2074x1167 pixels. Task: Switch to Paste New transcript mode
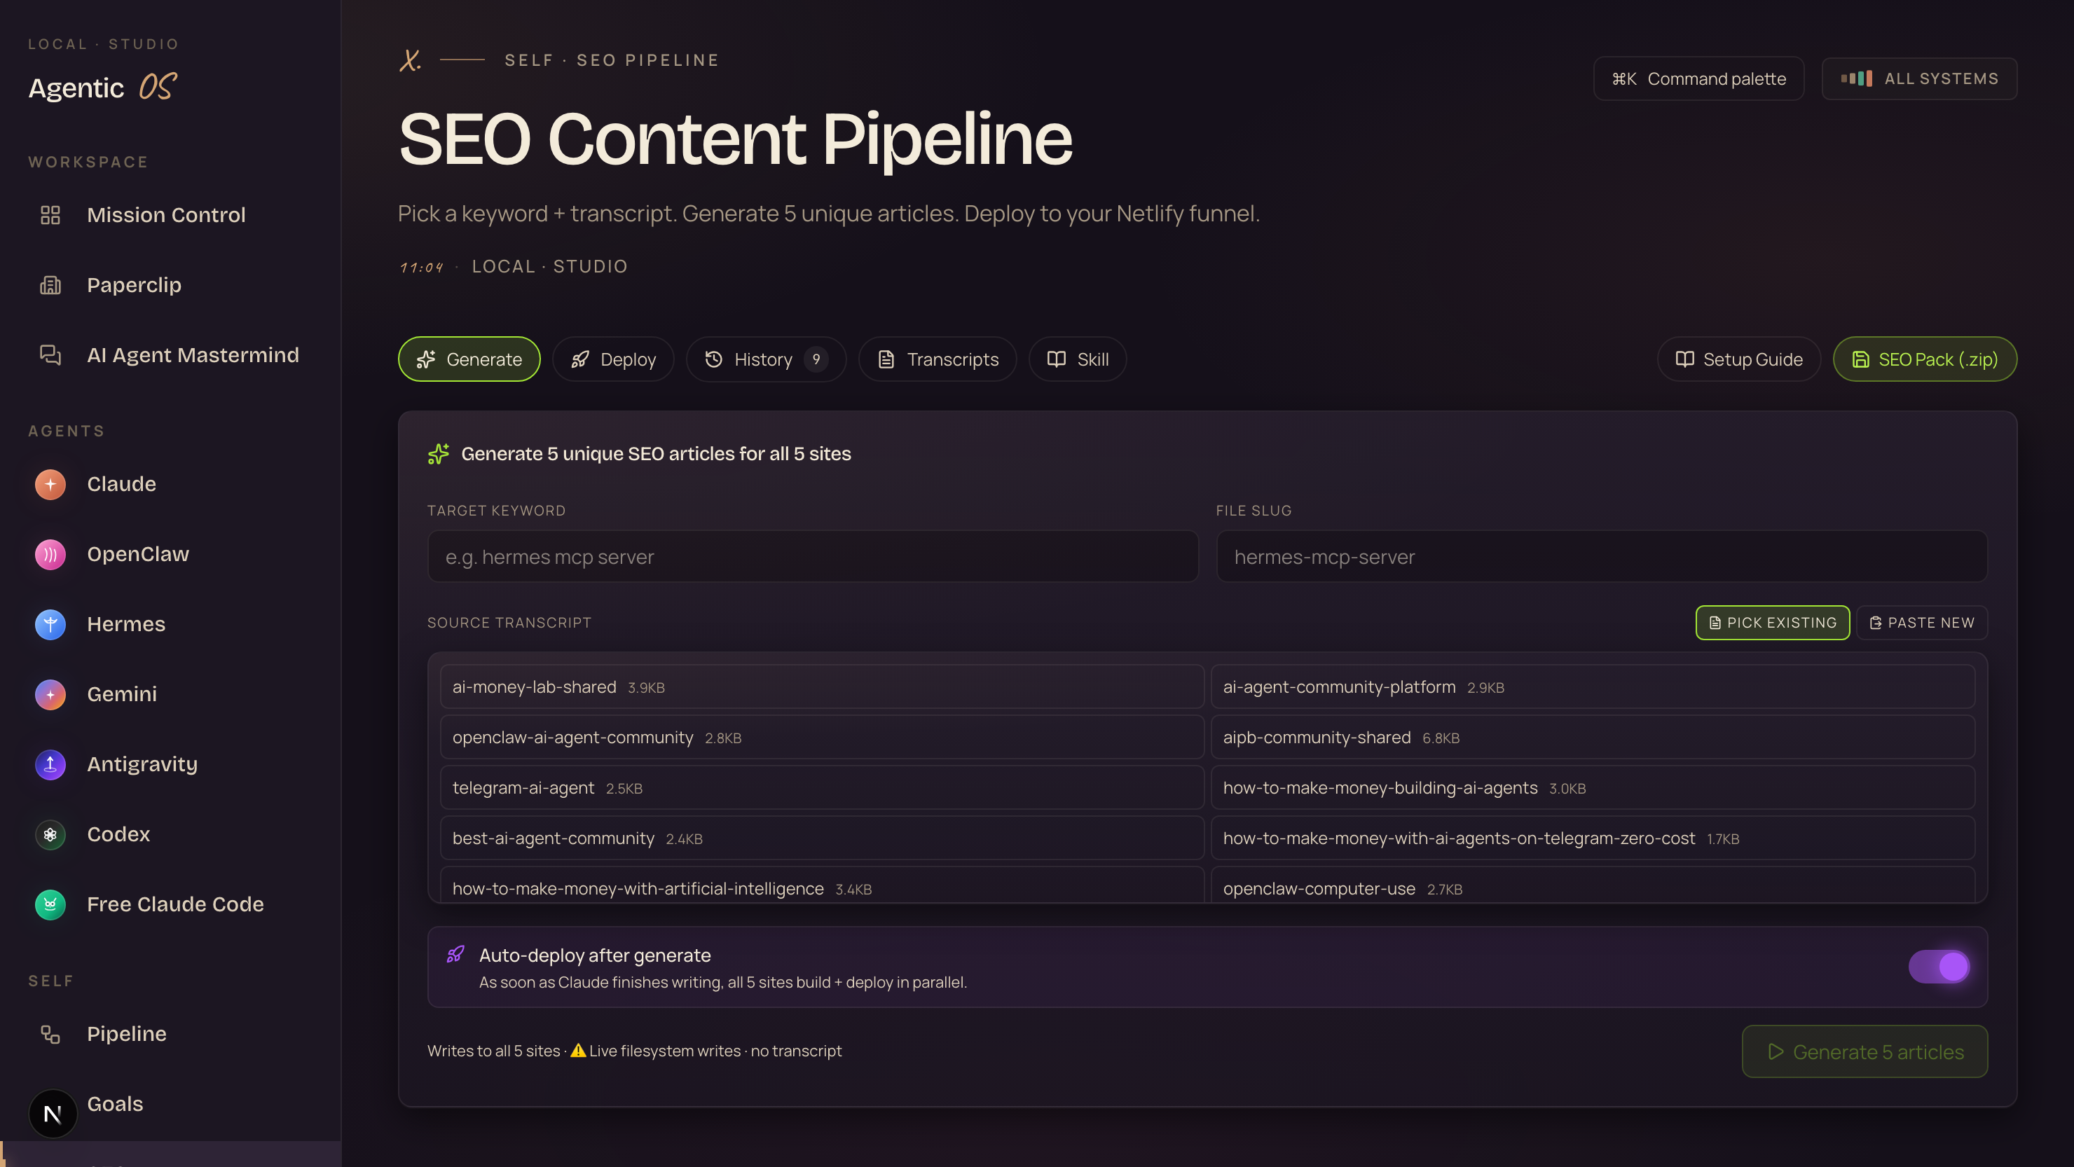[x=1921, y=623]
